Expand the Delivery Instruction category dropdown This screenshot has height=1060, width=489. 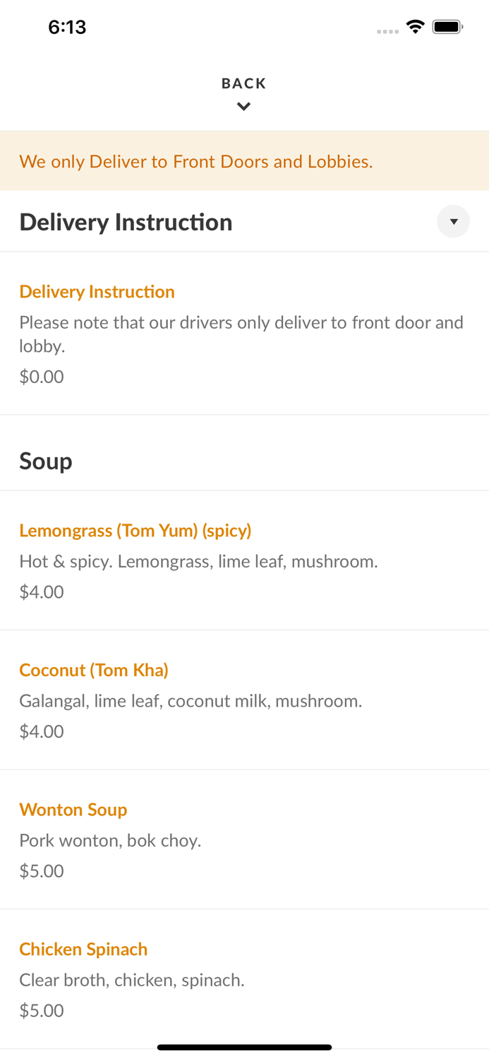click(453, 222)
